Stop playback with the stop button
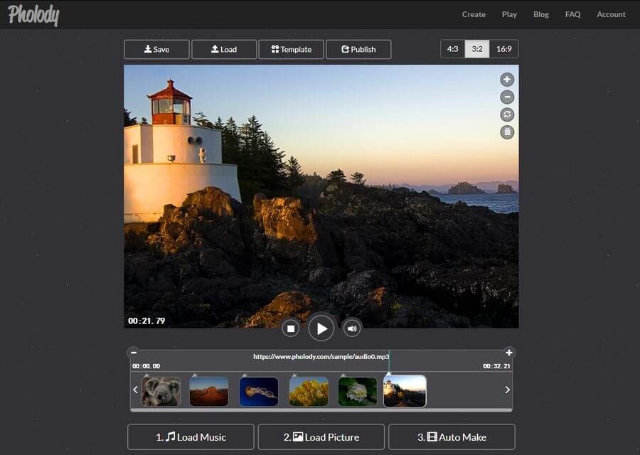The width and height of the screenshot is (640, 455). [x=291, y=328]
